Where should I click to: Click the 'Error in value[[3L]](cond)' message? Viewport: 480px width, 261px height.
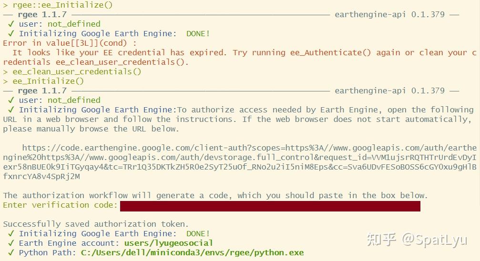point(70,43)
